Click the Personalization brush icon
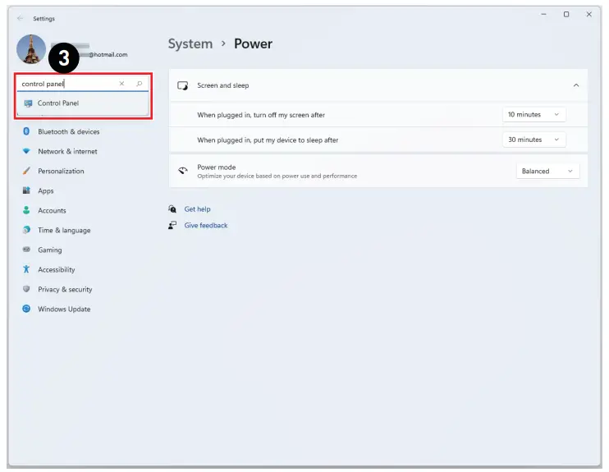The width and height of the screenshot is (609, 472). point(27,171)
